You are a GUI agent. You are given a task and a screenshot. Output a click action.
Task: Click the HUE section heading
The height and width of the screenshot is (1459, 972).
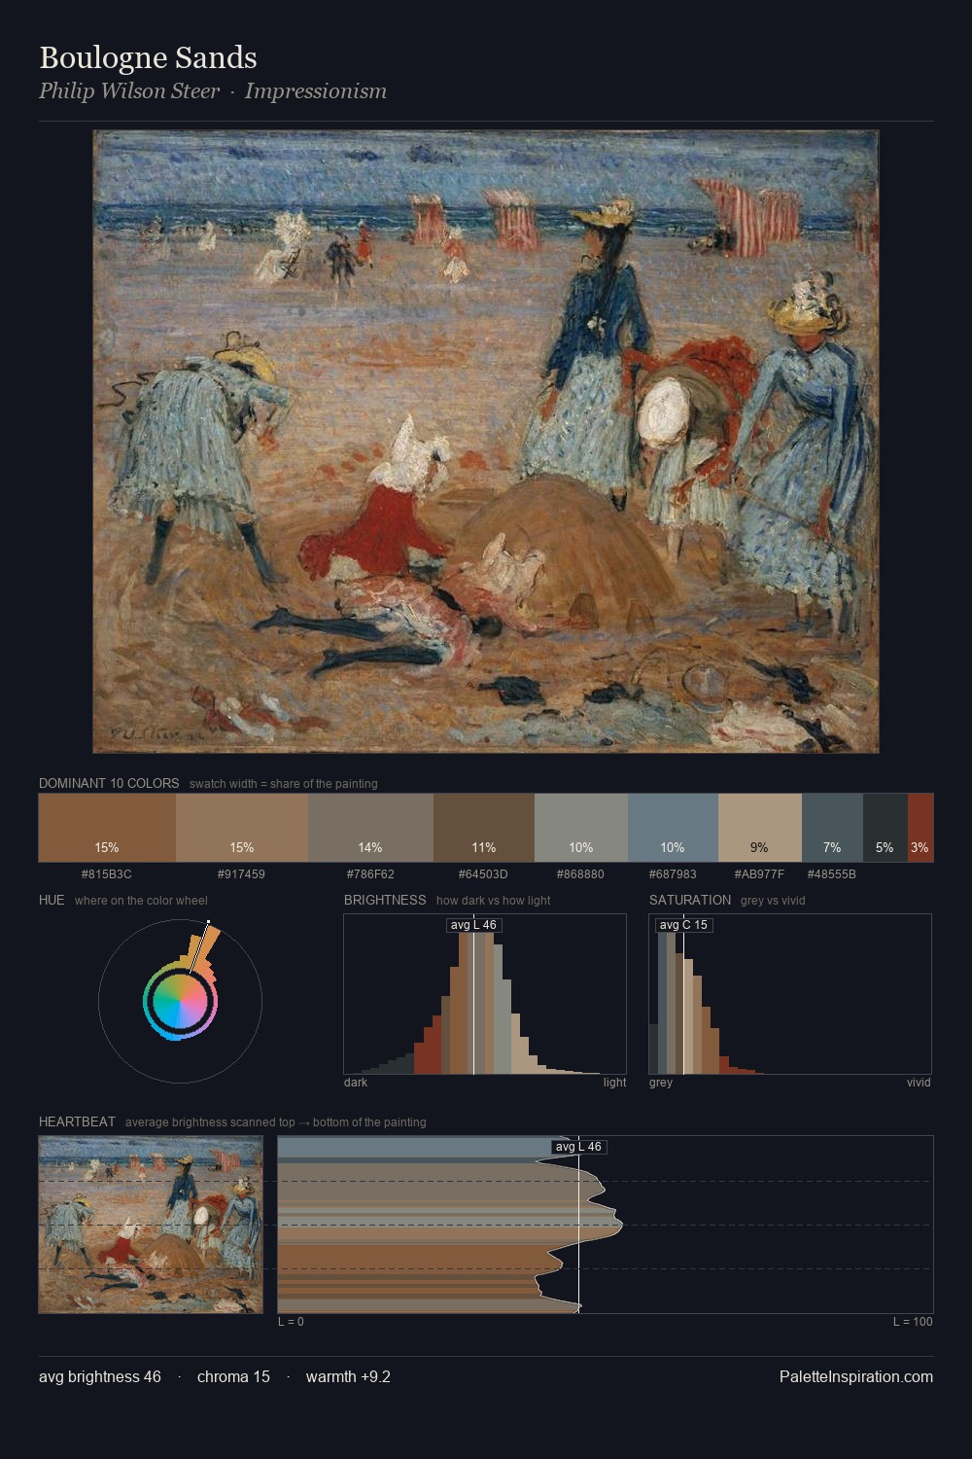[x=52, y=900]
